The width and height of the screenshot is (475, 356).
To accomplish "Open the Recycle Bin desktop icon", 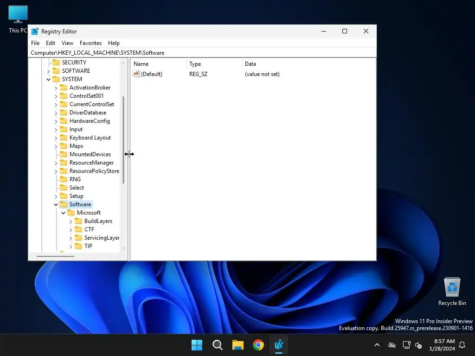I will pos(452,292).
